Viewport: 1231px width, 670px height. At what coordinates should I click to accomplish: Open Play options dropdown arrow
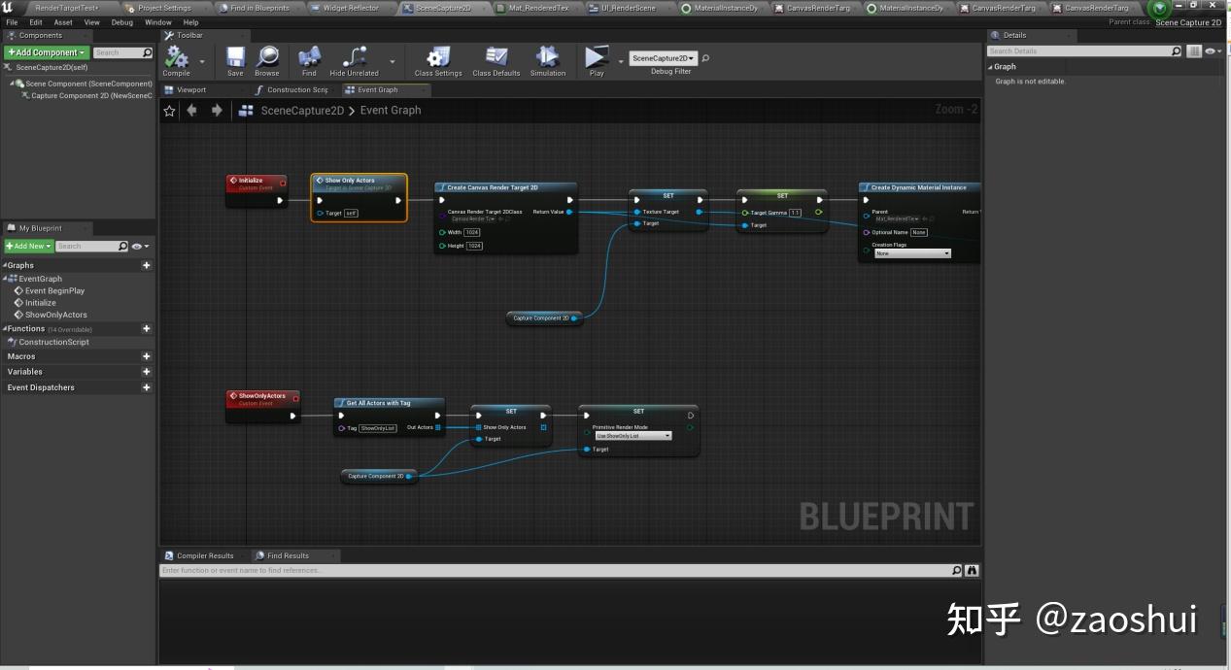click(621, 60)
